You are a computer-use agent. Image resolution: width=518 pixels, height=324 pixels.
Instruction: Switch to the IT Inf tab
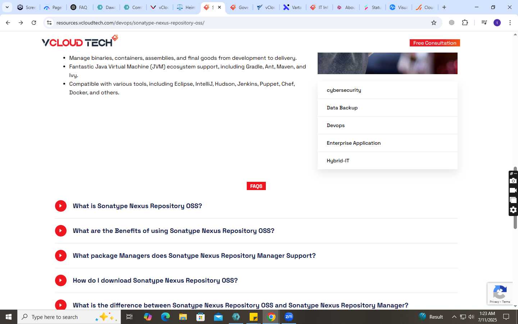pyautogui.click(x=319, y=7)
